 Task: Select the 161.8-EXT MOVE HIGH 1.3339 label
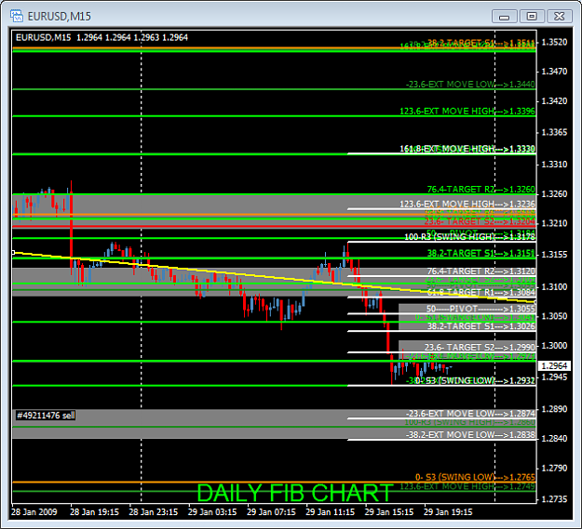point(467,149)
